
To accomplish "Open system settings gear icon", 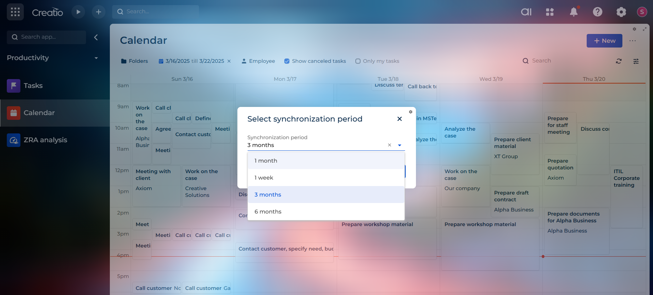I will (621, 12).
